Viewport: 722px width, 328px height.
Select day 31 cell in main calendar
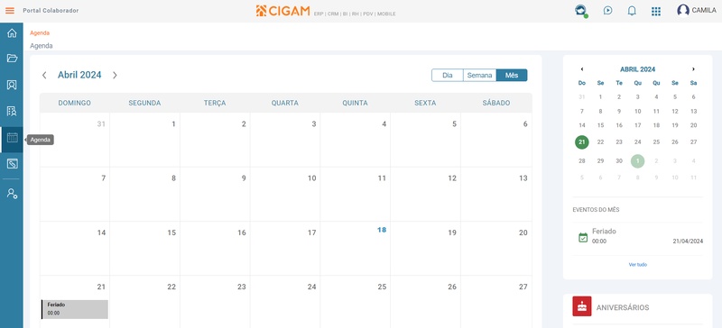point(75,140)
